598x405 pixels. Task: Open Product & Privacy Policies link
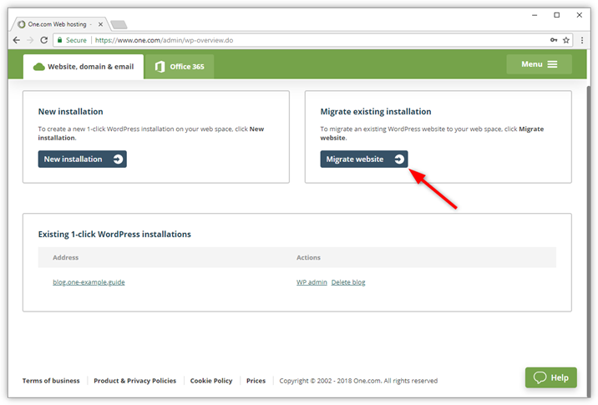[x=135, y=381]
